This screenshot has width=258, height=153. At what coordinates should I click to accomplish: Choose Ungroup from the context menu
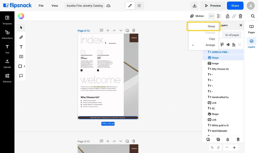point(204,33)
